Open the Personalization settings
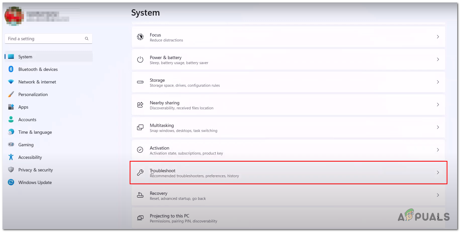Image resolution: width=460 pixels, height=232 pixels. (x=33, y=94)
